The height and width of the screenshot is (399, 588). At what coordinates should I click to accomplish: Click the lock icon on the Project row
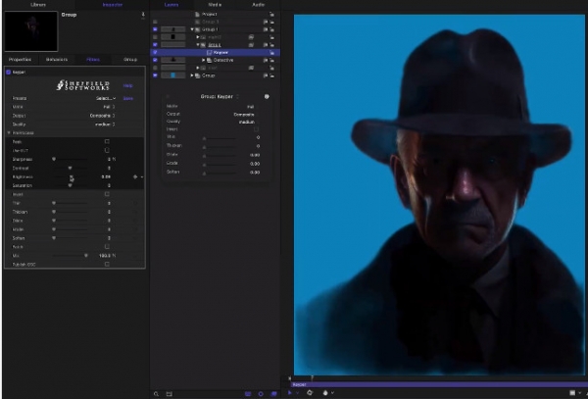tap(271, 15)
